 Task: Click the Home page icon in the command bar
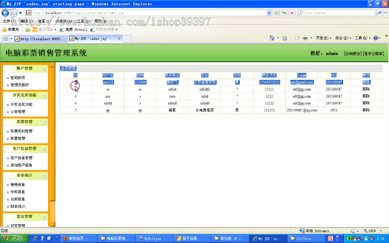click(272, 38)
